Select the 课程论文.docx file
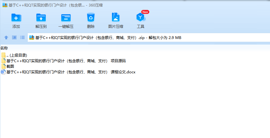Viewport: 270px width, 138px height. tap(68, 72)
